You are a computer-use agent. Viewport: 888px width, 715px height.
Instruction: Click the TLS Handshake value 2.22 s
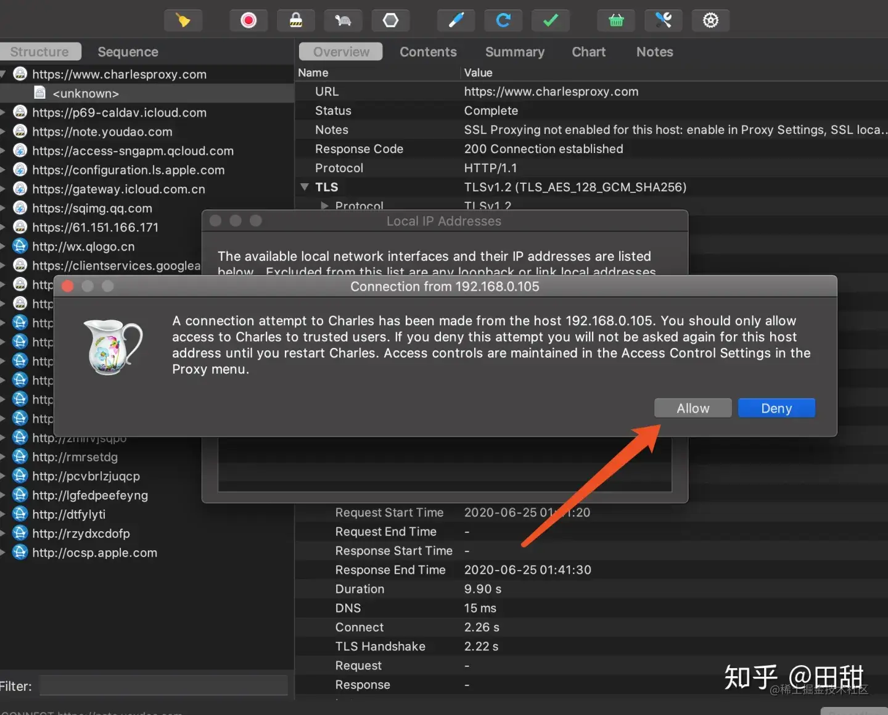(481, 647)
